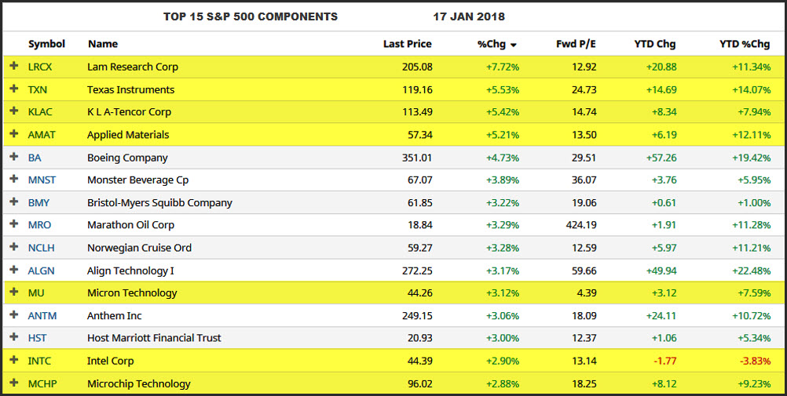
Task: Click the plus icon next to INTC
Action: pyautogui.click(x=13, y=361)
